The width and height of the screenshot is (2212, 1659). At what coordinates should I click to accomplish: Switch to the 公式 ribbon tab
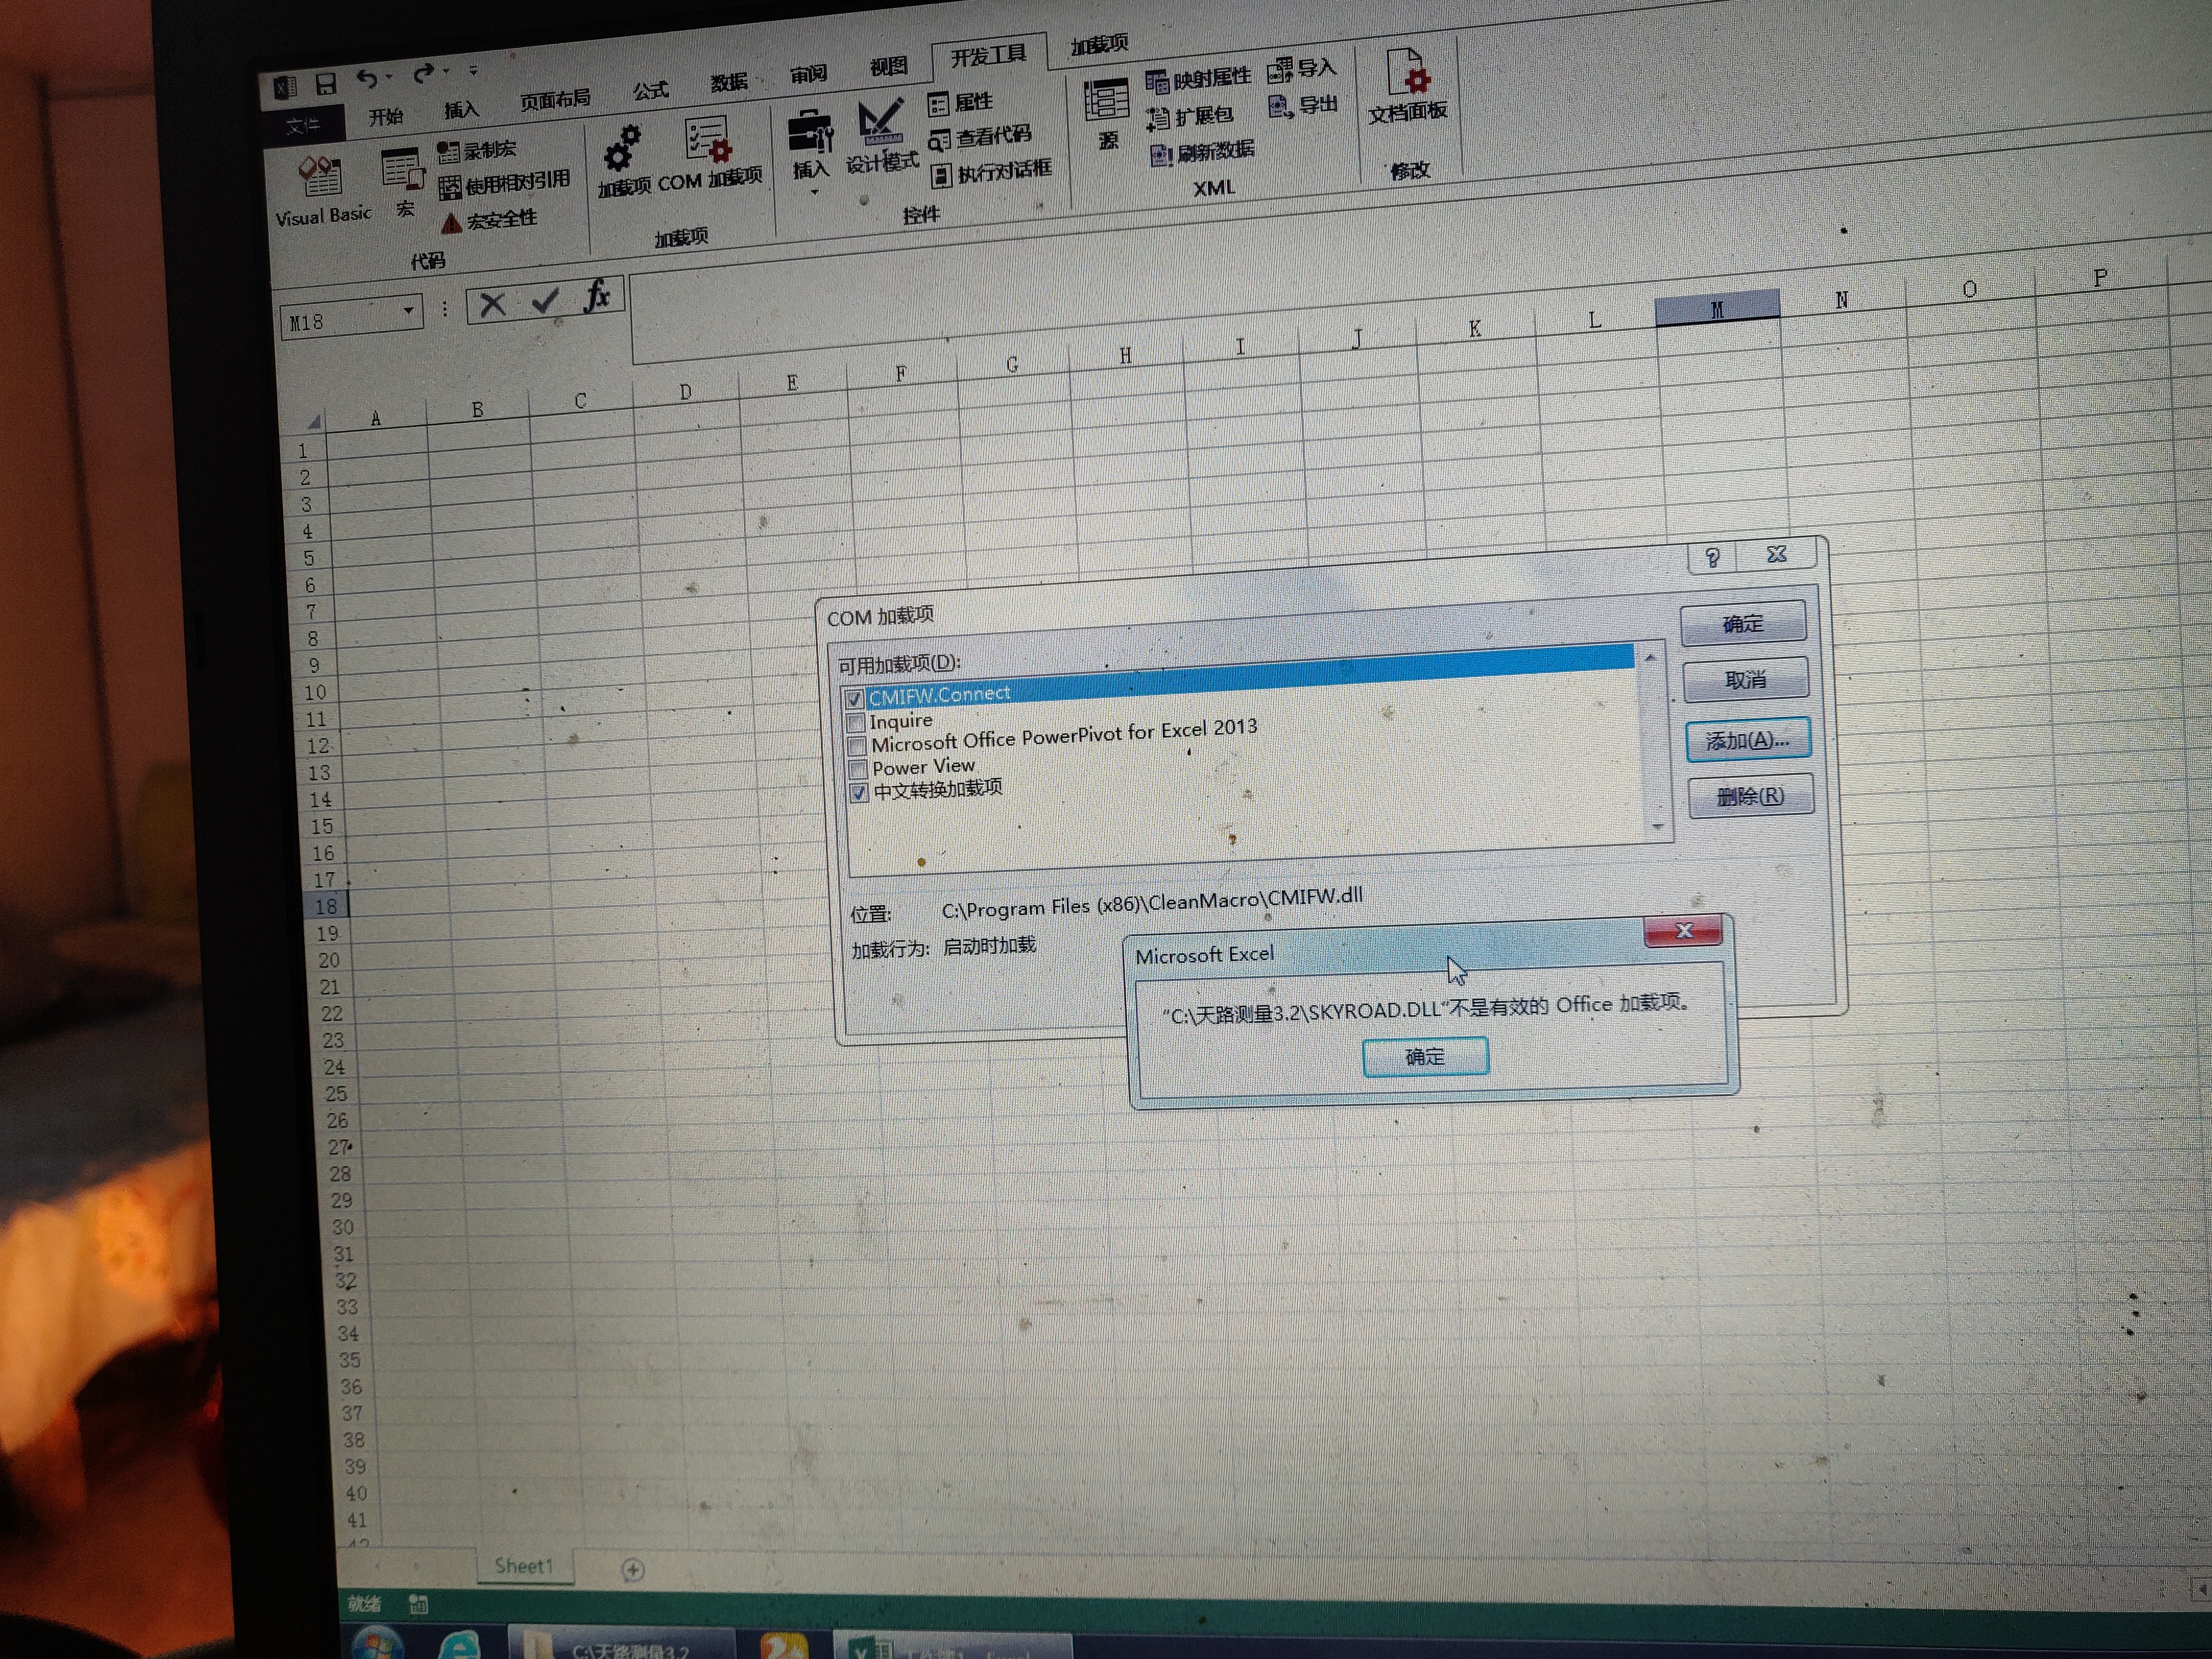coord(650,91)
